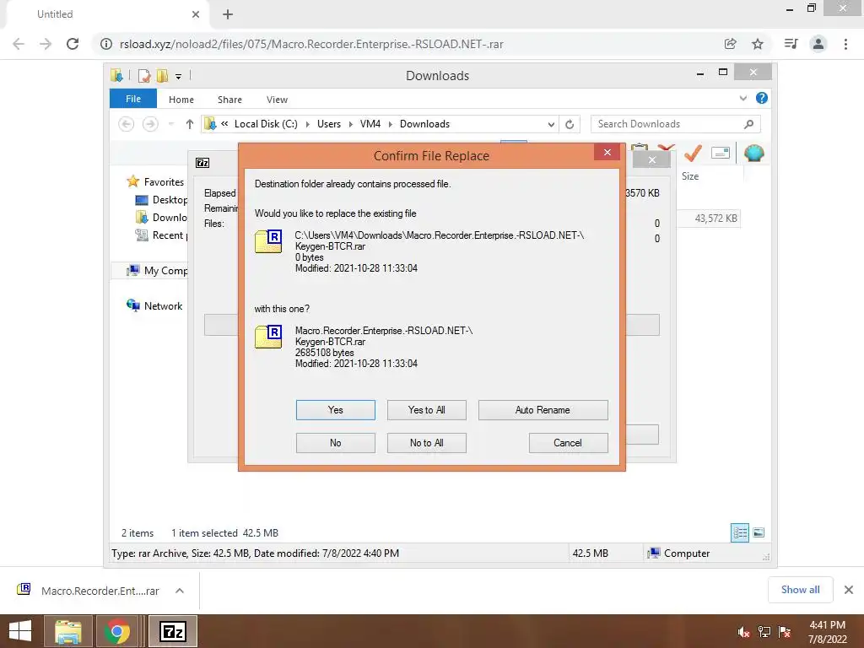Open the File ribbon tab in Explorer
The image size is (864, 648).
(x=133, y=99)
